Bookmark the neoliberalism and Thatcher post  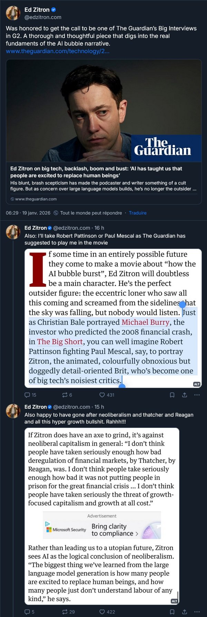(172, 612)
